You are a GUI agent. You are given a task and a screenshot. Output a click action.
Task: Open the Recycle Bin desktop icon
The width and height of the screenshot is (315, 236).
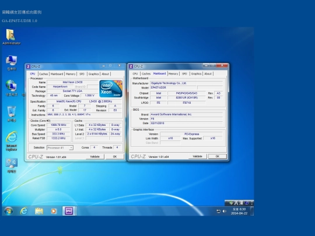[x=12, y=114]
